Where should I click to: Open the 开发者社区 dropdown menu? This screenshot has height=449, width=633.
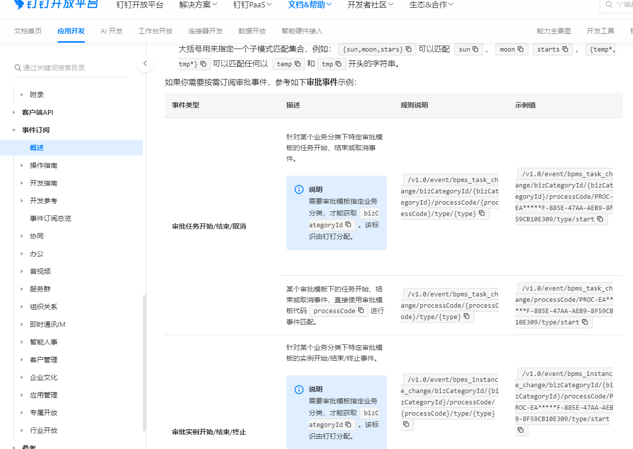pyautogui.click(x=370, y=5)
